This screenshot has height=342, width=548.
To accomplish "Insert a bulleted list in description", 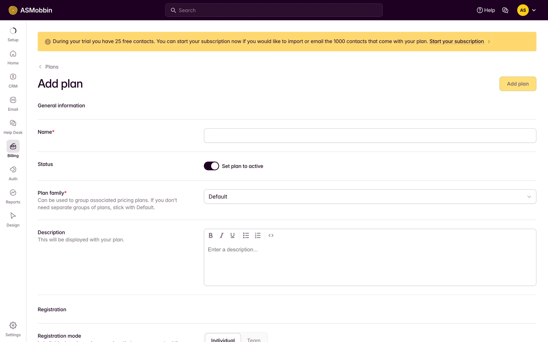I will 246,235.
